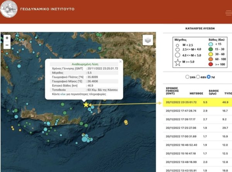Click the yellow star earthquake marker
Viewport: 232px width, 172px height.
point(86,104)
